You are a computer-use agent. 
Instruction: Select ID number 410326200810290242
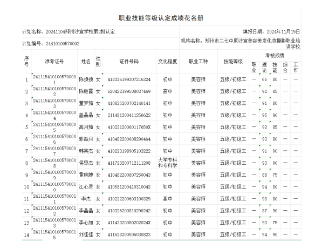[x=129, y=211]
